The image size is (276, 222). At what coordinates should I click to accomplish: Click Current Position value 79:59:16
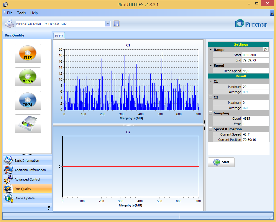[256, 139]
